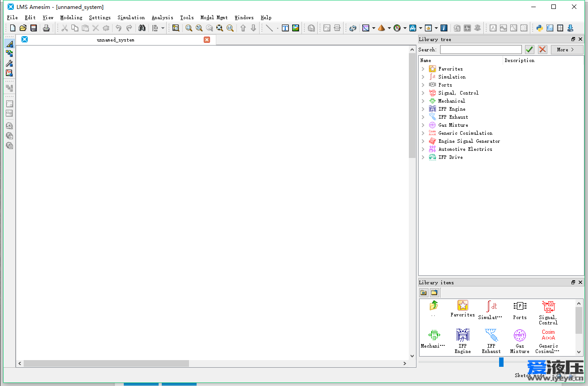The height and width of the screenshot is (386, 588).
Task: Undock the Library tree panel
Action: [x=573, y=39]
